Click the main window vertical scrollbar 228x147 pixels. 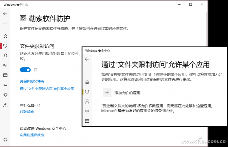pyautogui.click(x=207, y=29)
